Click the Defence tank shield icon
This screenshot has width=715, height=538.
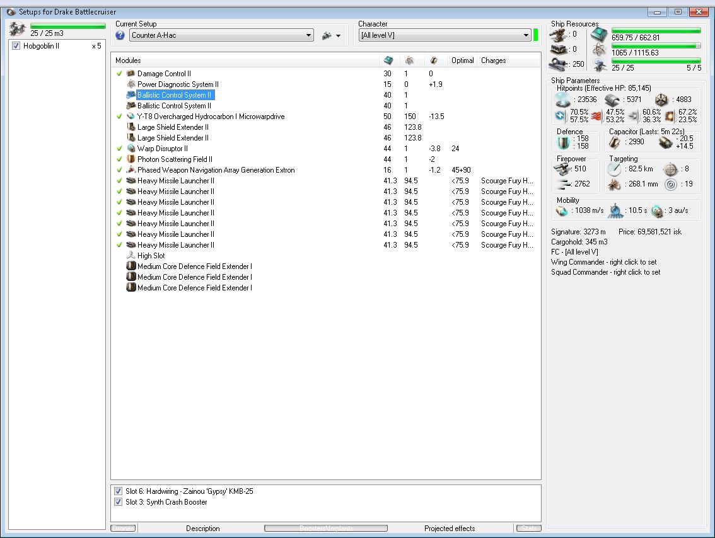point(564,142)
